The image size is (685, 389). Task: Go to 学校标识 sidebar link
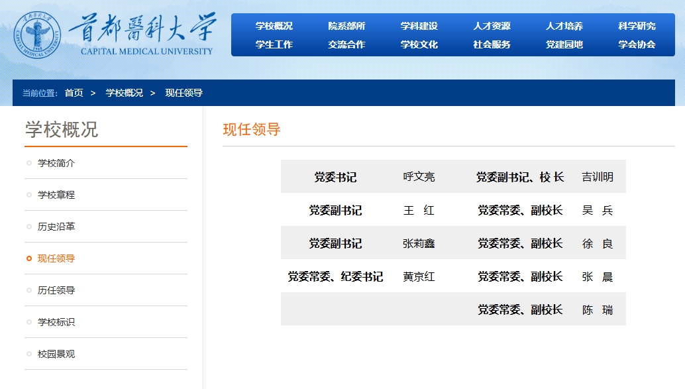pyautogui.click(x=56, y=322)
